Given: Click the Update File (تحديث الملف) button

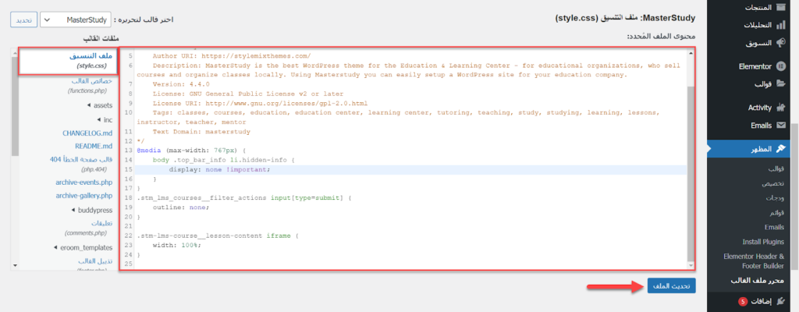Looking at the screenshot, I should pos(671,286).
